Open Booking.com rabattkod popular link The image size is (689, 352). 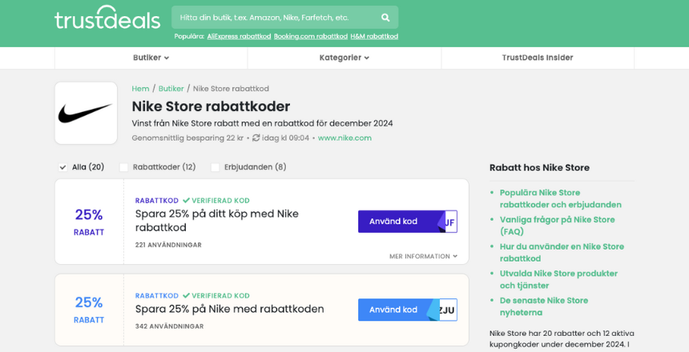coord(311,37)
